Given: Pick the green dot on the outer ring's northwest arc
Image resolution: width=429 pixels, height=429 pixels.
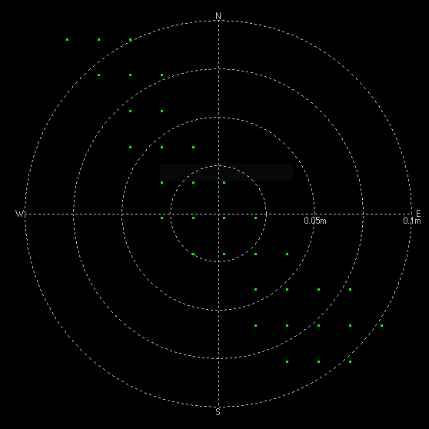Looking at the screenshot, I should click(131, 40).
